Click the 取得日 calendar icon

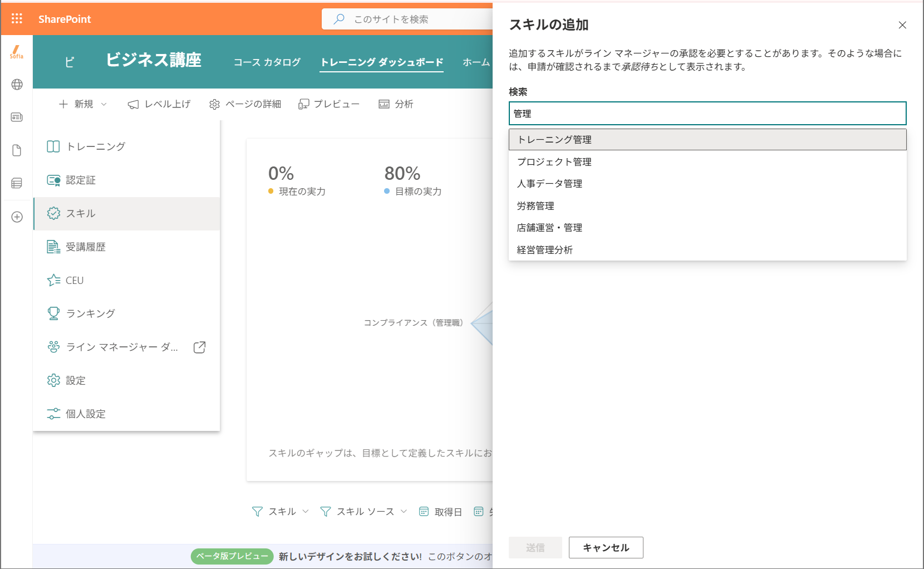pyautogui.click(x=424, y=511)
